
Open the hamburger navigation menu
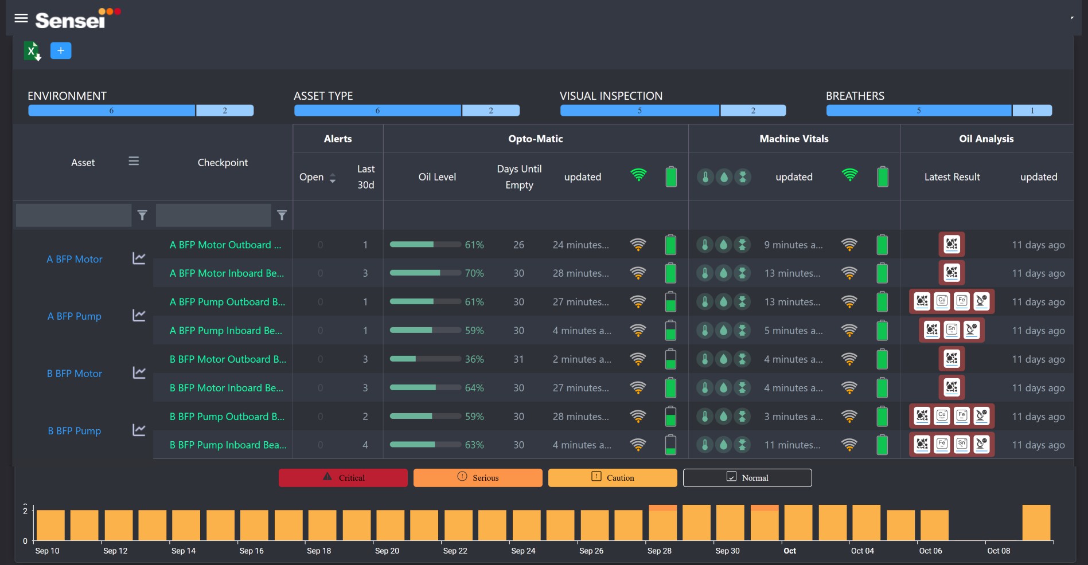21,18
